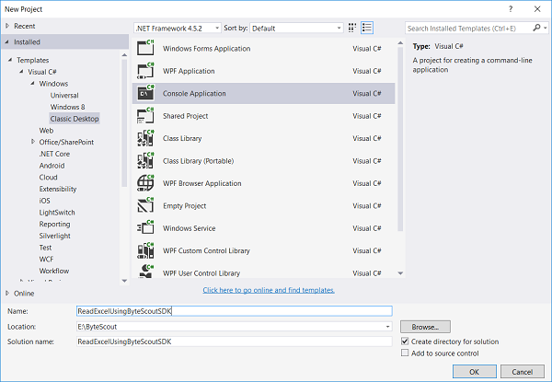
Task: Click the project Name input field
Action: pos(234,311)
